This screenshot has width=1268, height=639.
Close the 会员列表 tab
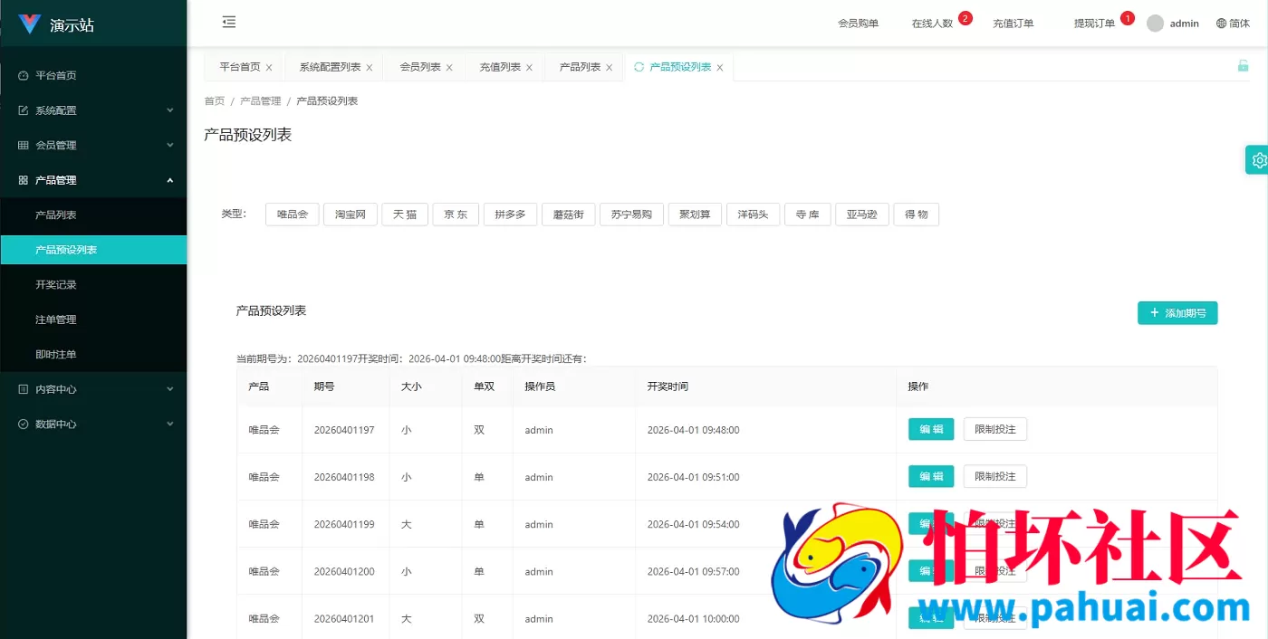tap(449, 68)
